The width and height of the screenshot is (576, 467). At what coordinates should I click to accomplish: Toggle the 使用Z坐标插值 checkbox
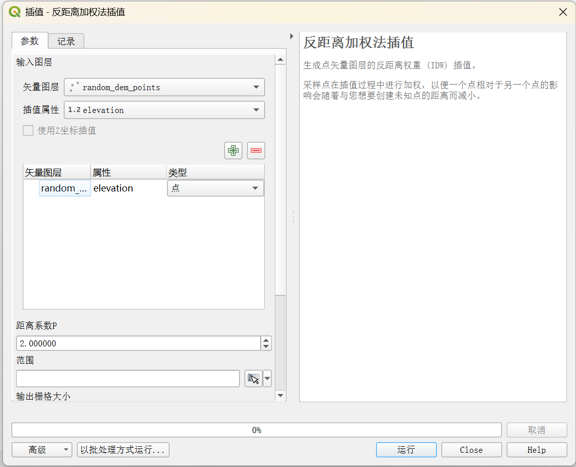tap(28, 131)
